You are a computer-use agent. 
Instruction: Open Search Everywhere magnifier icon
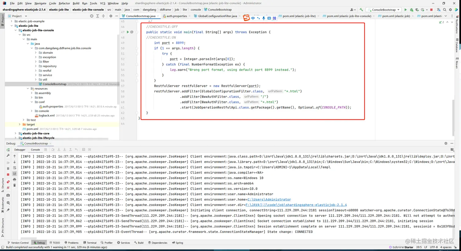click(445, 10)
